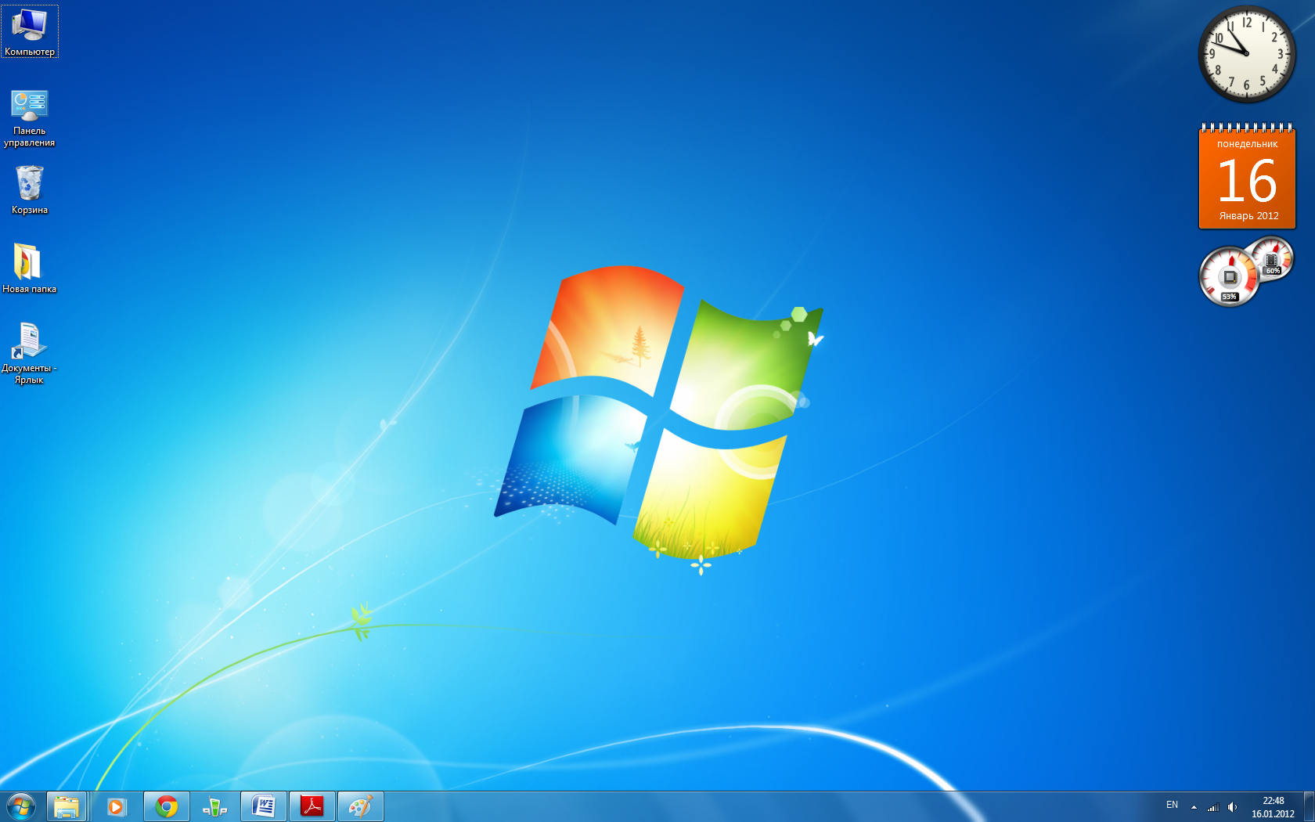Click the orange calendar gadget showing 16

click(1247, 177)
